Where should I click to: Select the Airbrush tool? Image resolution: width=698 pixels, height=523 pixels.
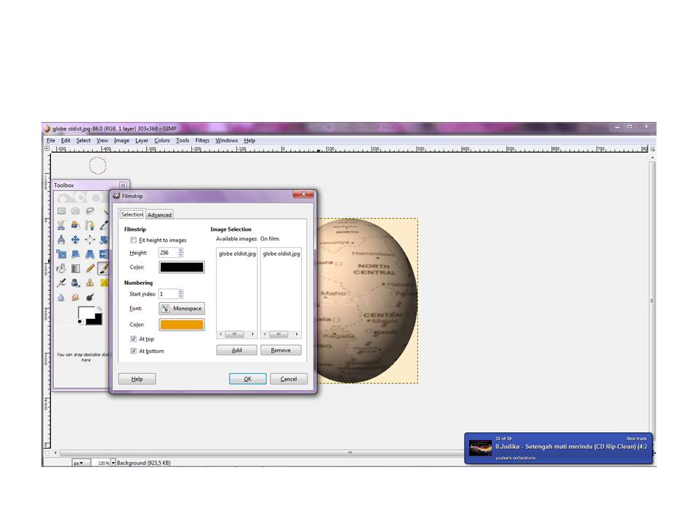pyautogui.click(x=61, y=283)
